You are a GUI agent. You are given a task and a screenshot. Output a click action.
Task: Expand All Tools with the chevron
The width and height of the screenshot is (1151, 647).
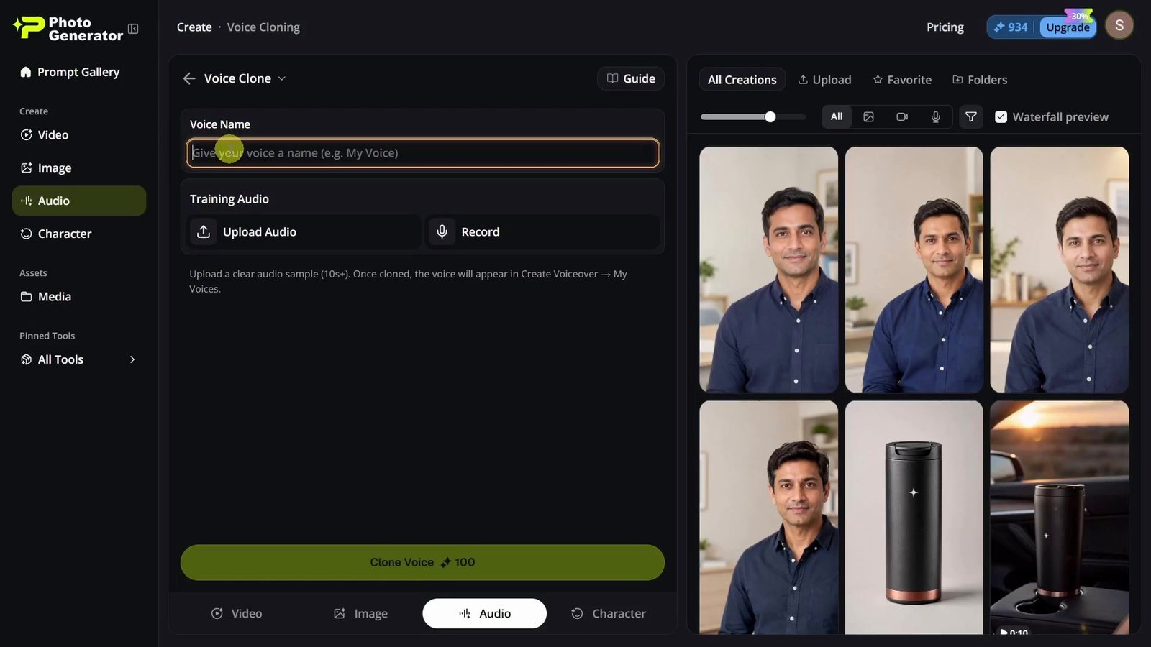coord(132,359)
